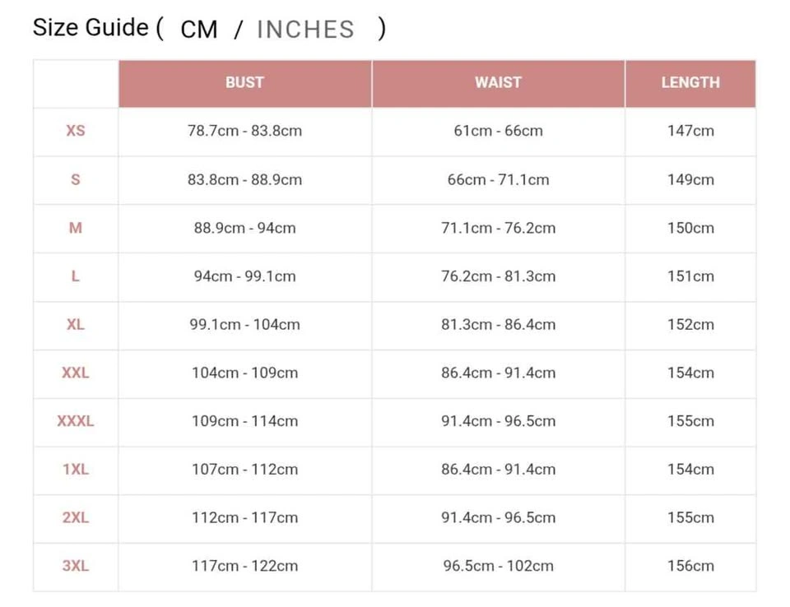Click the 156cm length cell
The width and height of the screenshot is (790, 607).
click(x=690, y=566)
